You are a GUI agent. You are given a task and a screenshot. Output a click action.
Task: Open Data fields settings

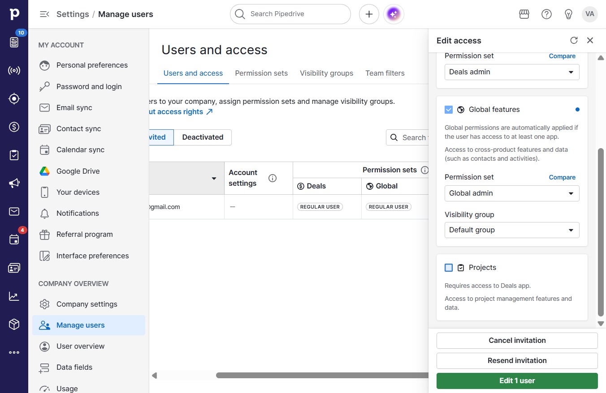(x=89, y=367)
